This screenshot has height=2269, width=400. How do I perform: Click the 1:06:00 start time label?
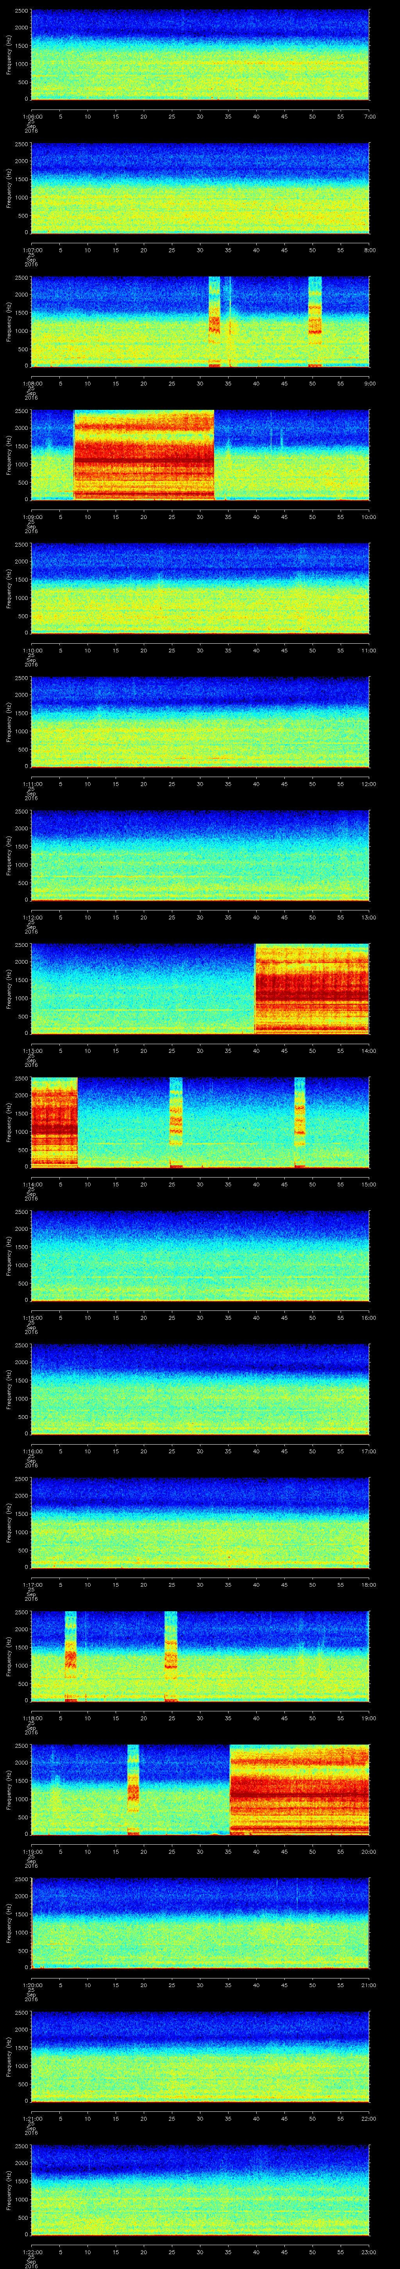[x=32, y=116]
